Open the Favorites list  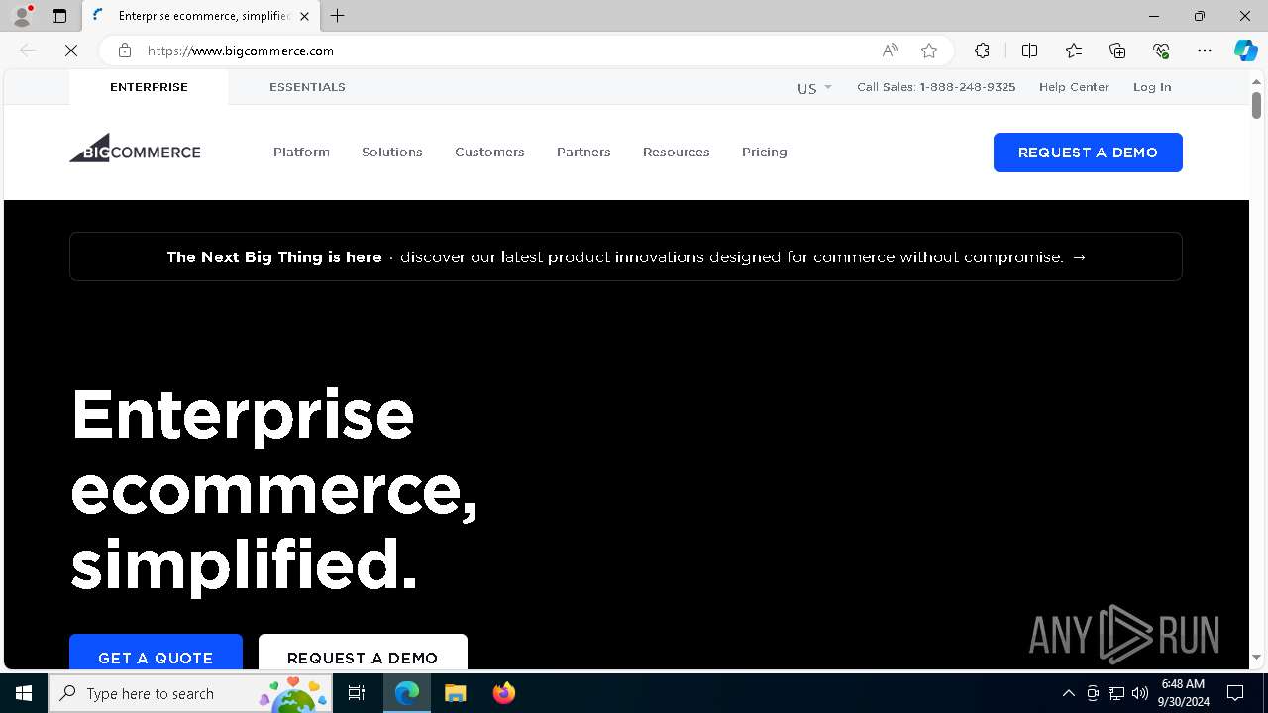[x=1074, y=51]
